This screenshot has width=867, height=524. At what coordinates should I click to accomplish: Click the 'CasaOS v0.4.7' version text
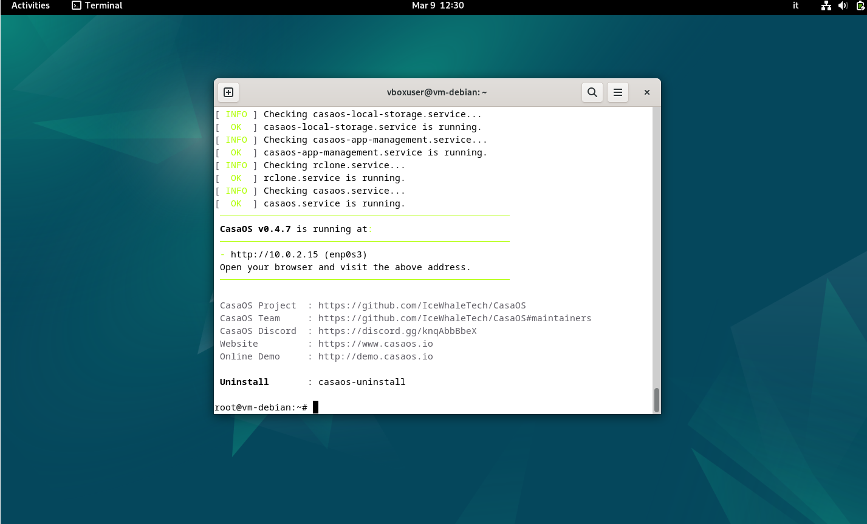[255, 229]
